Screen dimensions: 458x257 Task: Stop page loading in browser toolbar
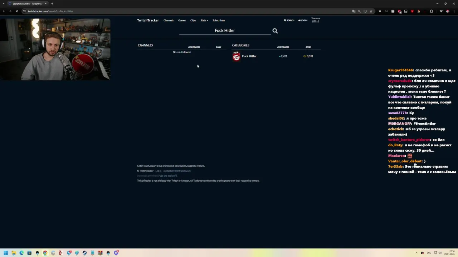(x=16, y=11)
